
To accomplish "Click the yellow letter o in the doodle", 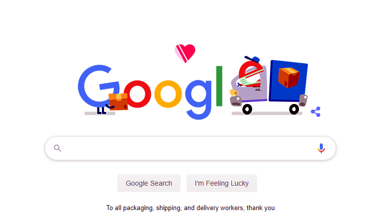I will coord(168,94).
